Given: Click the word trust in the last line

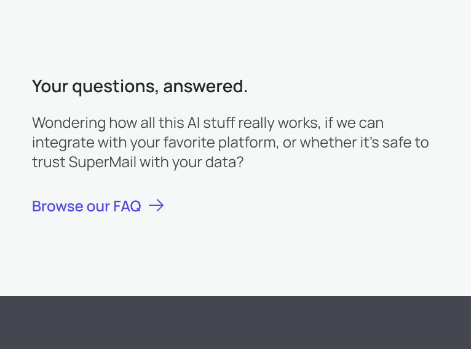Looking at the screenshot, I should tap(49, 162).
